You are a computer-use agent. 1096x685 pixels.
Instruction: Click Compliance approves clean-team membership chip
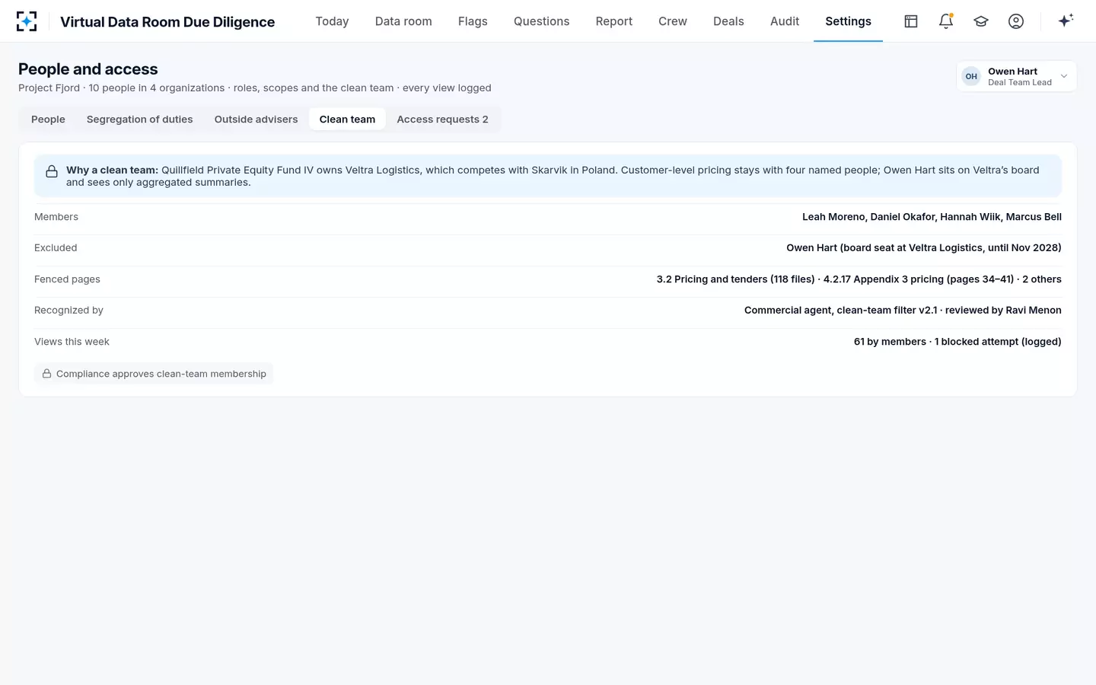tap(154, 374)
